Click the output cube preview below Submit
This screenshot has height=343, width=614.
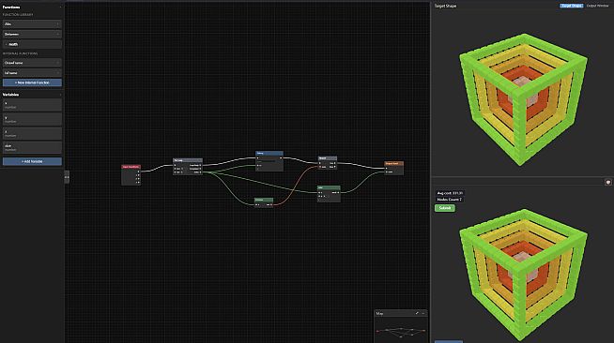coord(523,276)
